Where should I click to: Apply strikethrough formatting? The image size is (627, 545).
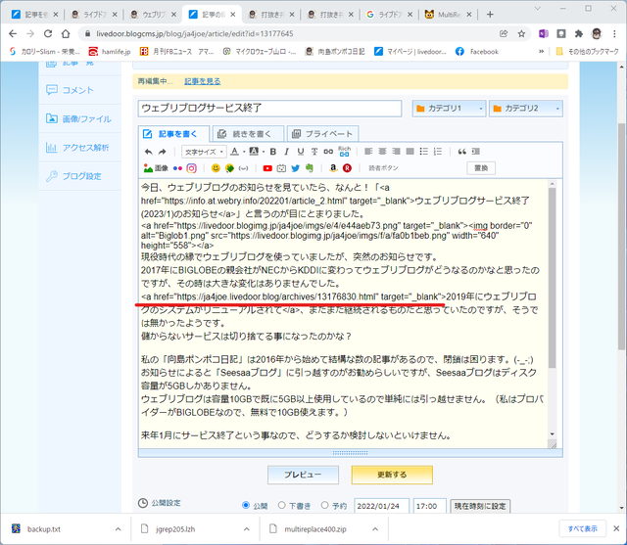(314, 152)
